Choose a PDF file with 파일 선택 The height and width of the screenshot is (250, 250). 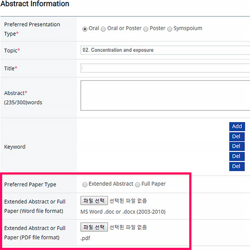point(94,227)
